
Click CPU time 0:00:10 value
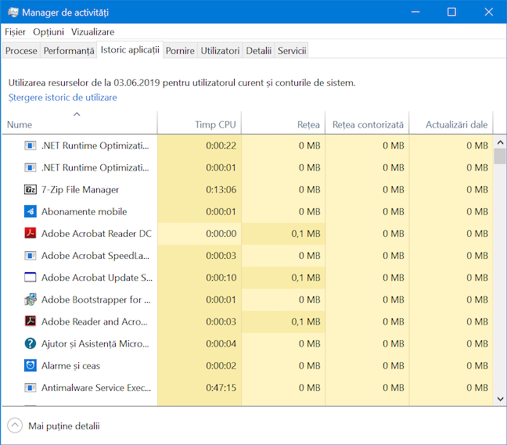[221, 278]
